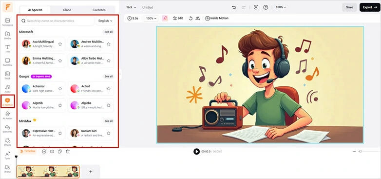The width and height of the screenshot is (381, 179).
Task: Click the duplicate scene icon
Action: coord(60,151)
